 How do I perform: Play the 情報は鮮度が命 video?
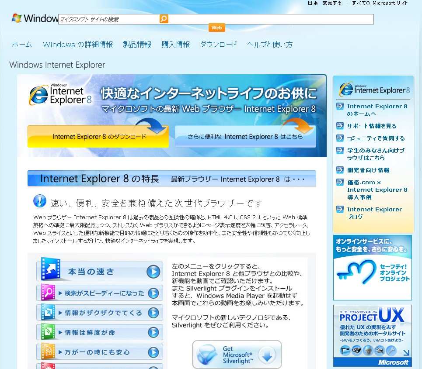coord(153,332)
